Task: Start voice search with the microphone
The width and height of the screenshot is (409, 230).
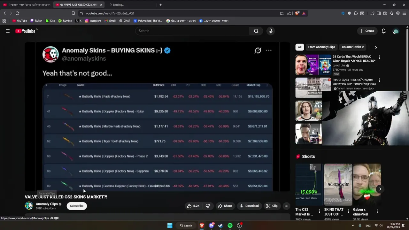Action: [x=271, y=31]
